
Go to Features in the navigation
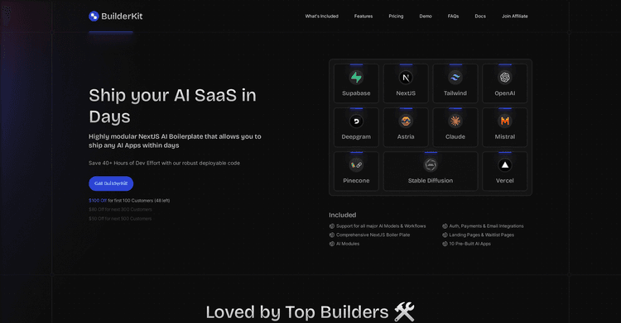click(363, 17)
